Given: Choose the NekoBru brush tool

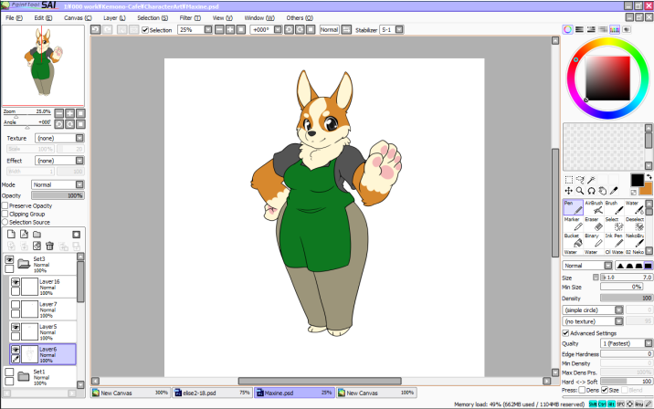Looking at the screenshot, I should click(635, 240).
